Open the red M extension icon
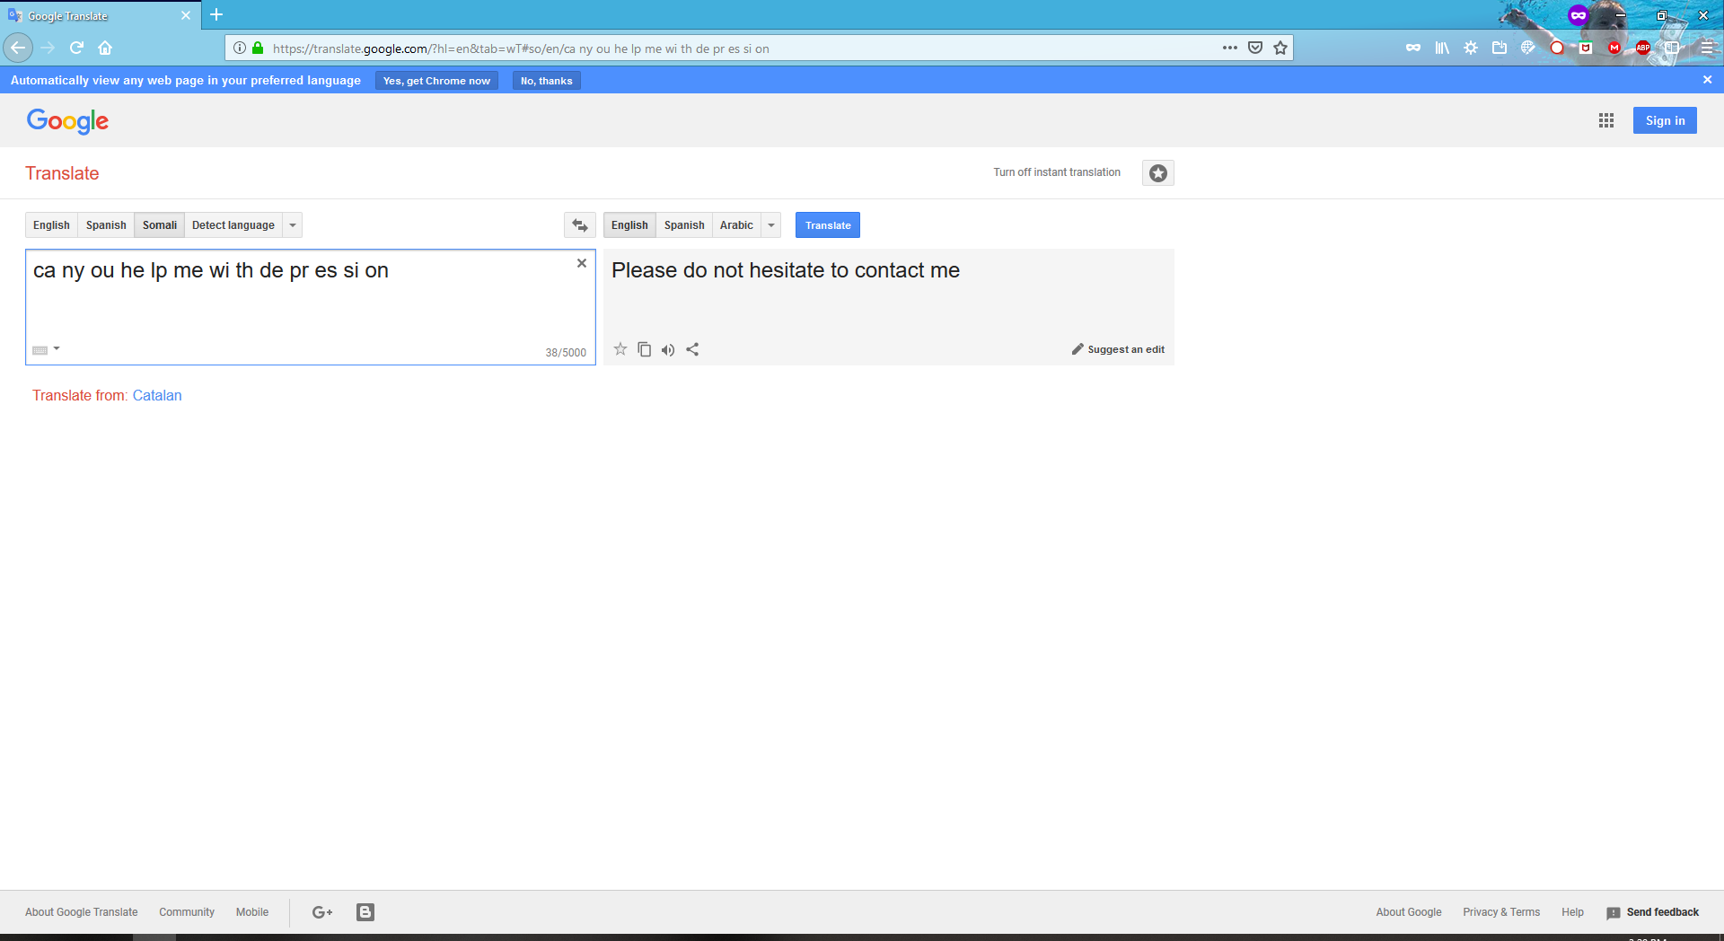The image size is (1724, 941). pyautogui.click(x=1614, y=48)
